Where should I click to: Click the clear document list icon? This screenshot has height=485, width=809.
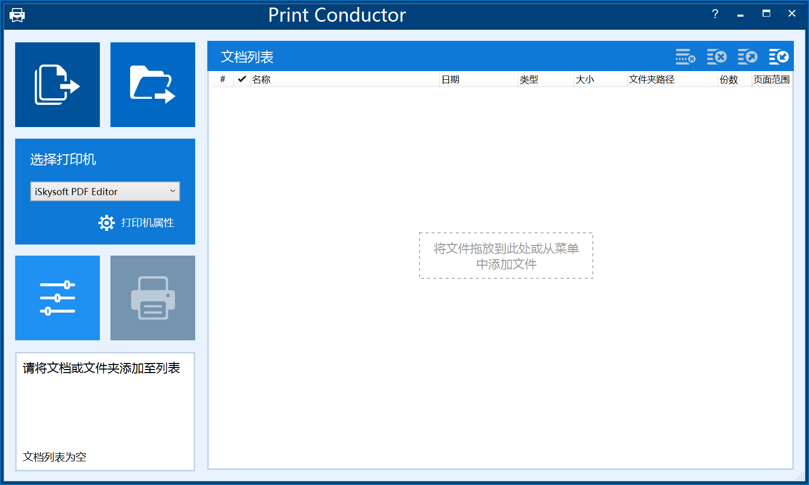(717, 57)
